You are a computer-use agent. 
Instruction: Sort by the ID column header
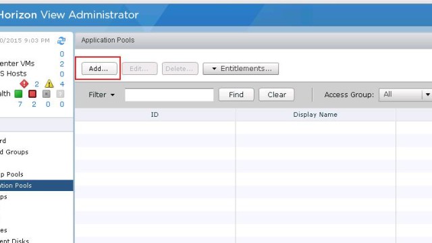[155, 115]
